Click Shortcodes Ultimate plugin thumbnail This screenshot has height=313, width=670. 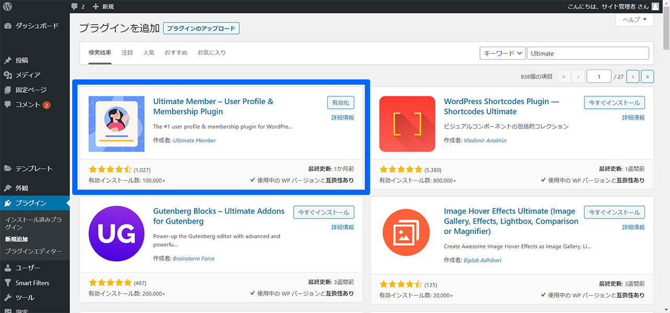(407, 124)
